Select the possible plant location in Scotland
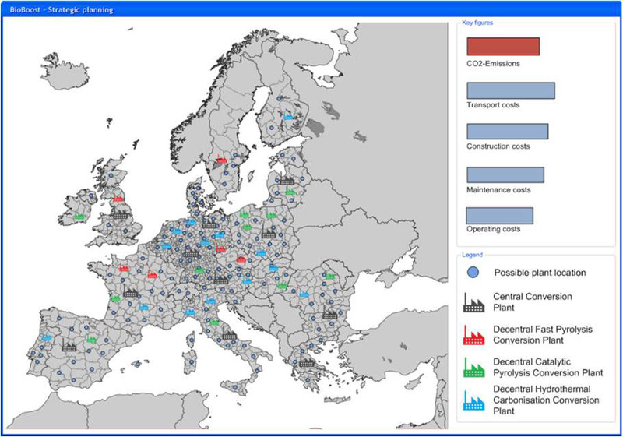 pyautogui.click(x=111, y=175)
